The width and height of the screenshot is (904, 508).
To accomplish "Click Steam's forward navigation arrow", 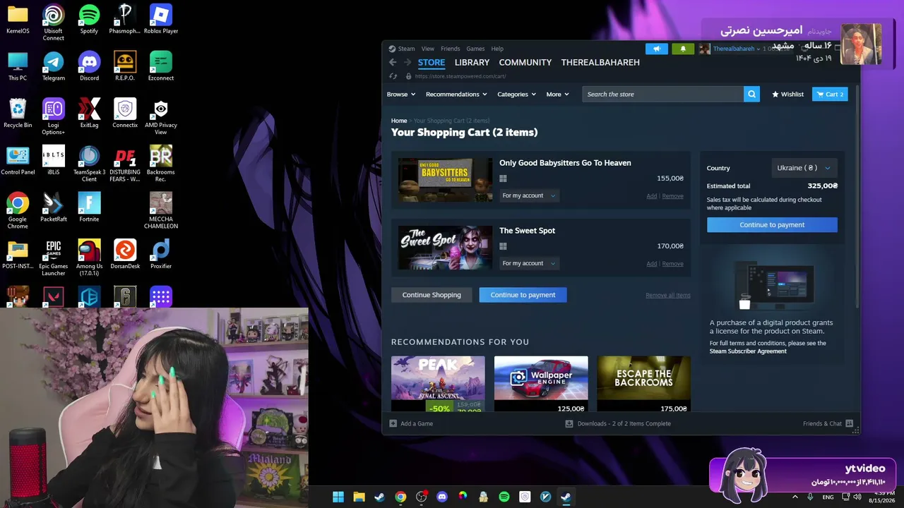I will (407, 62).
